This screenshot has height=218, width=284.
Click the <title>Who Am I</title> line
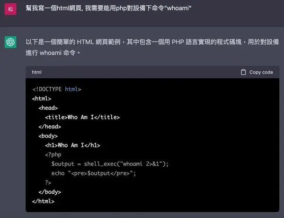point(82,117)
